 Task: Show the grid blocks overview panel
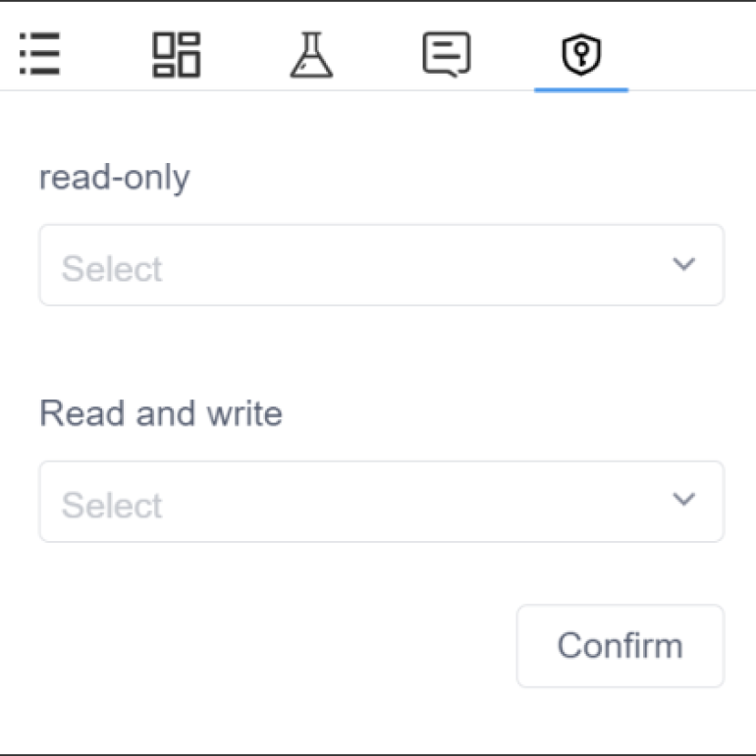[176, 54]
